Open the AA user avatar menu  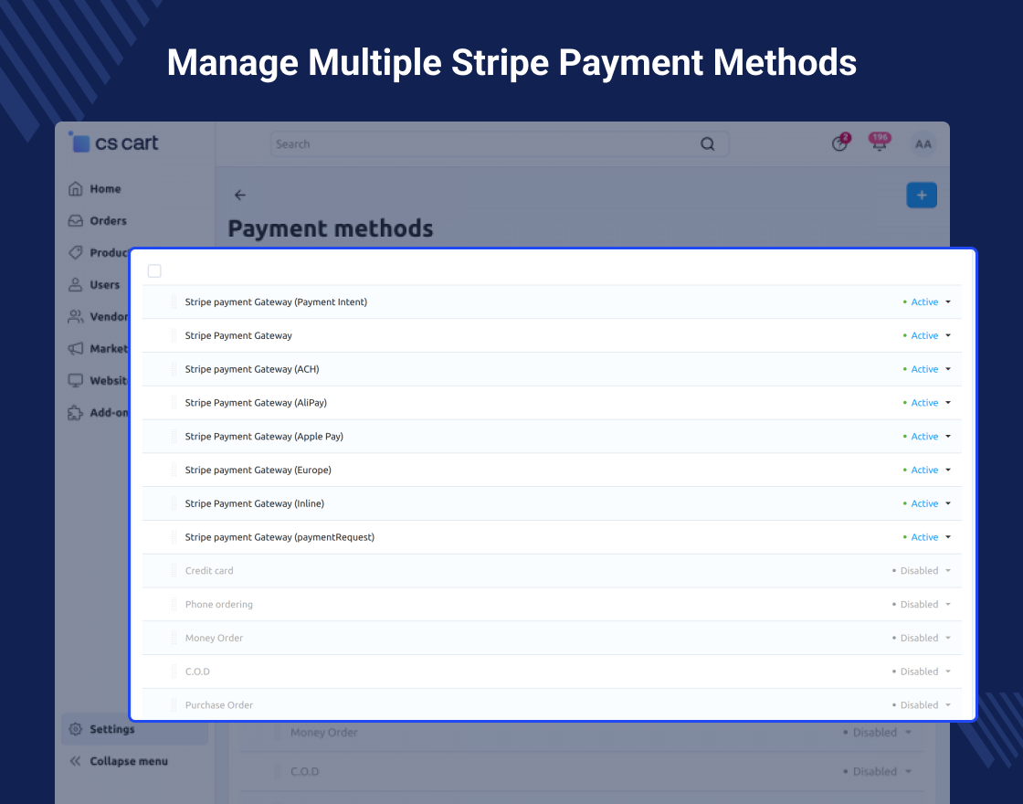(923, 144)
